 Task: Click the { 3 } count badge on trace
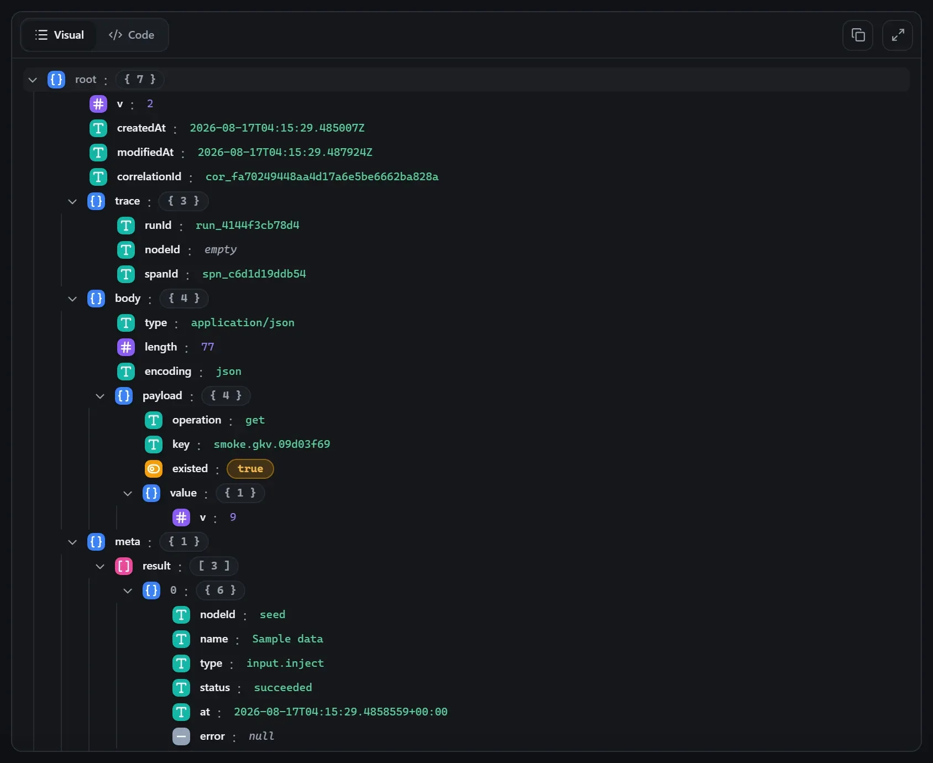tap(184, 201)
